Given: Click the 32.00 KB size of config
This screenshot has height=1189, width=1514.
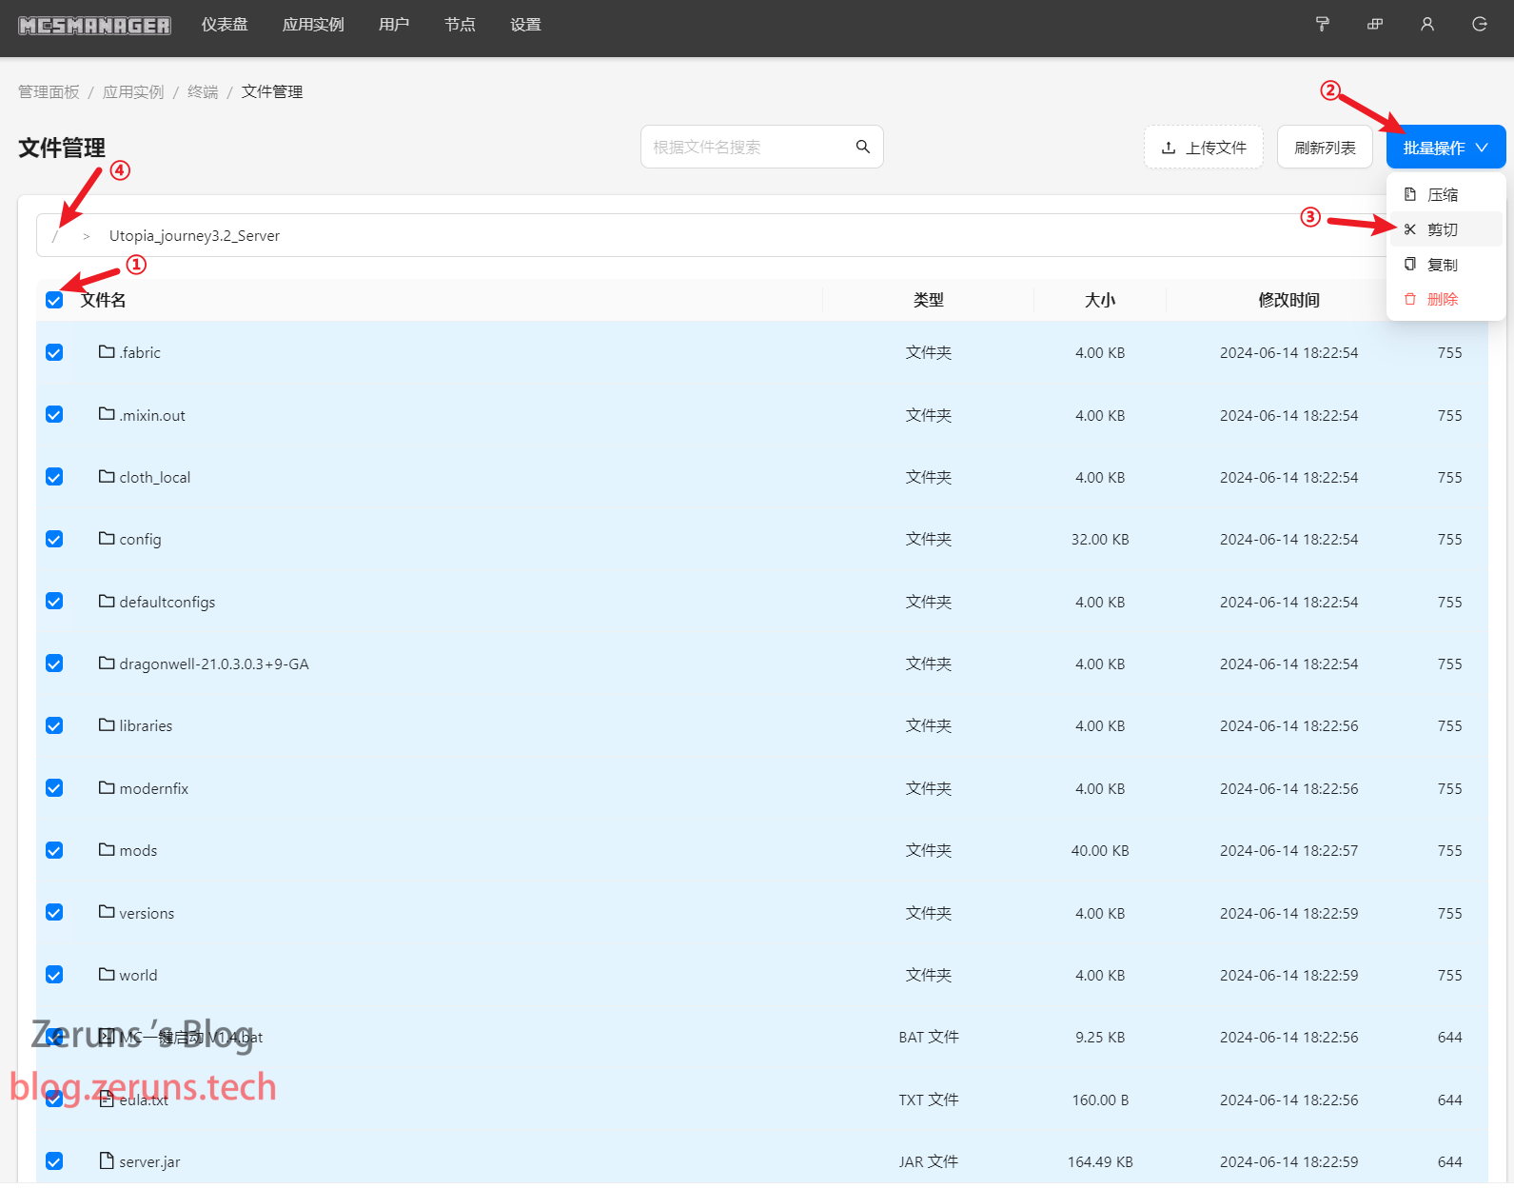Looking at the screenshot, I should tap(1100, 539).
